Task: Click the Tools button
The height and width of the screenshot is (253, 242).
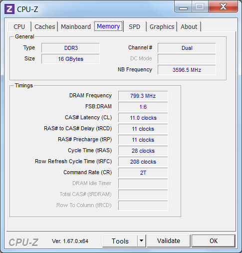Action: tap(120, 241)
